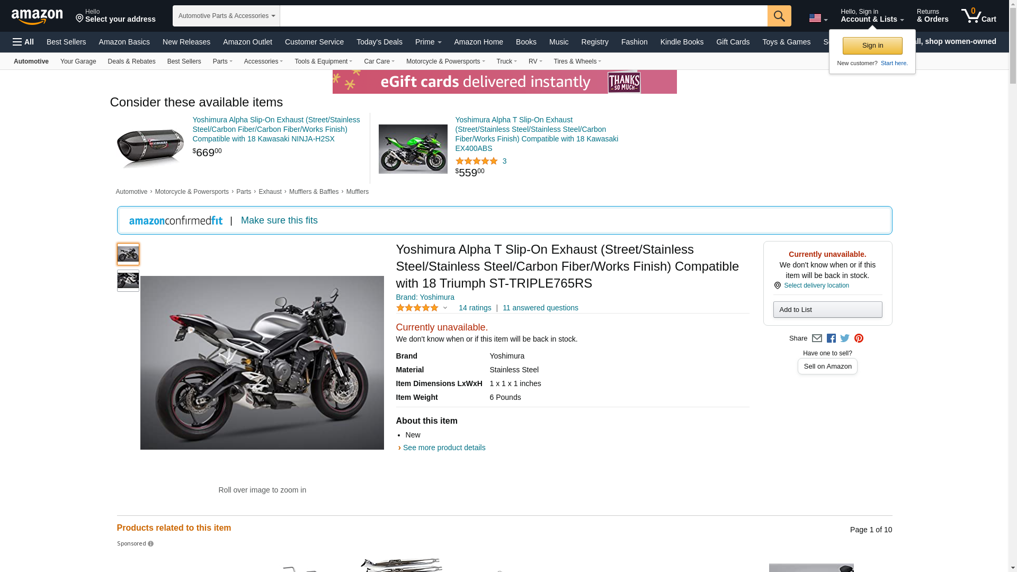The height and width of the screenshot is (572, 1017).
Task: Open Today's Deals in navigation bar
Action: point(379,42)
